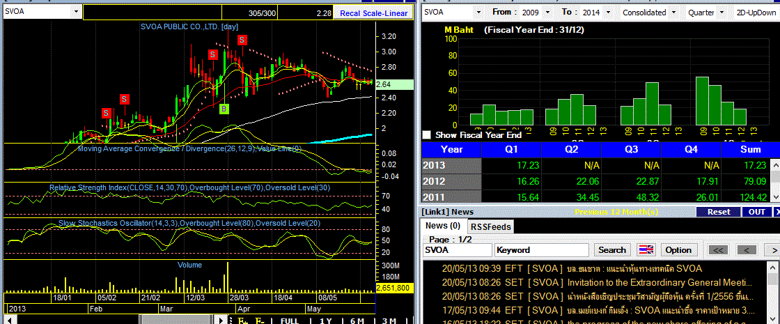Go to previous news page with < button

[x=747, y=250]
